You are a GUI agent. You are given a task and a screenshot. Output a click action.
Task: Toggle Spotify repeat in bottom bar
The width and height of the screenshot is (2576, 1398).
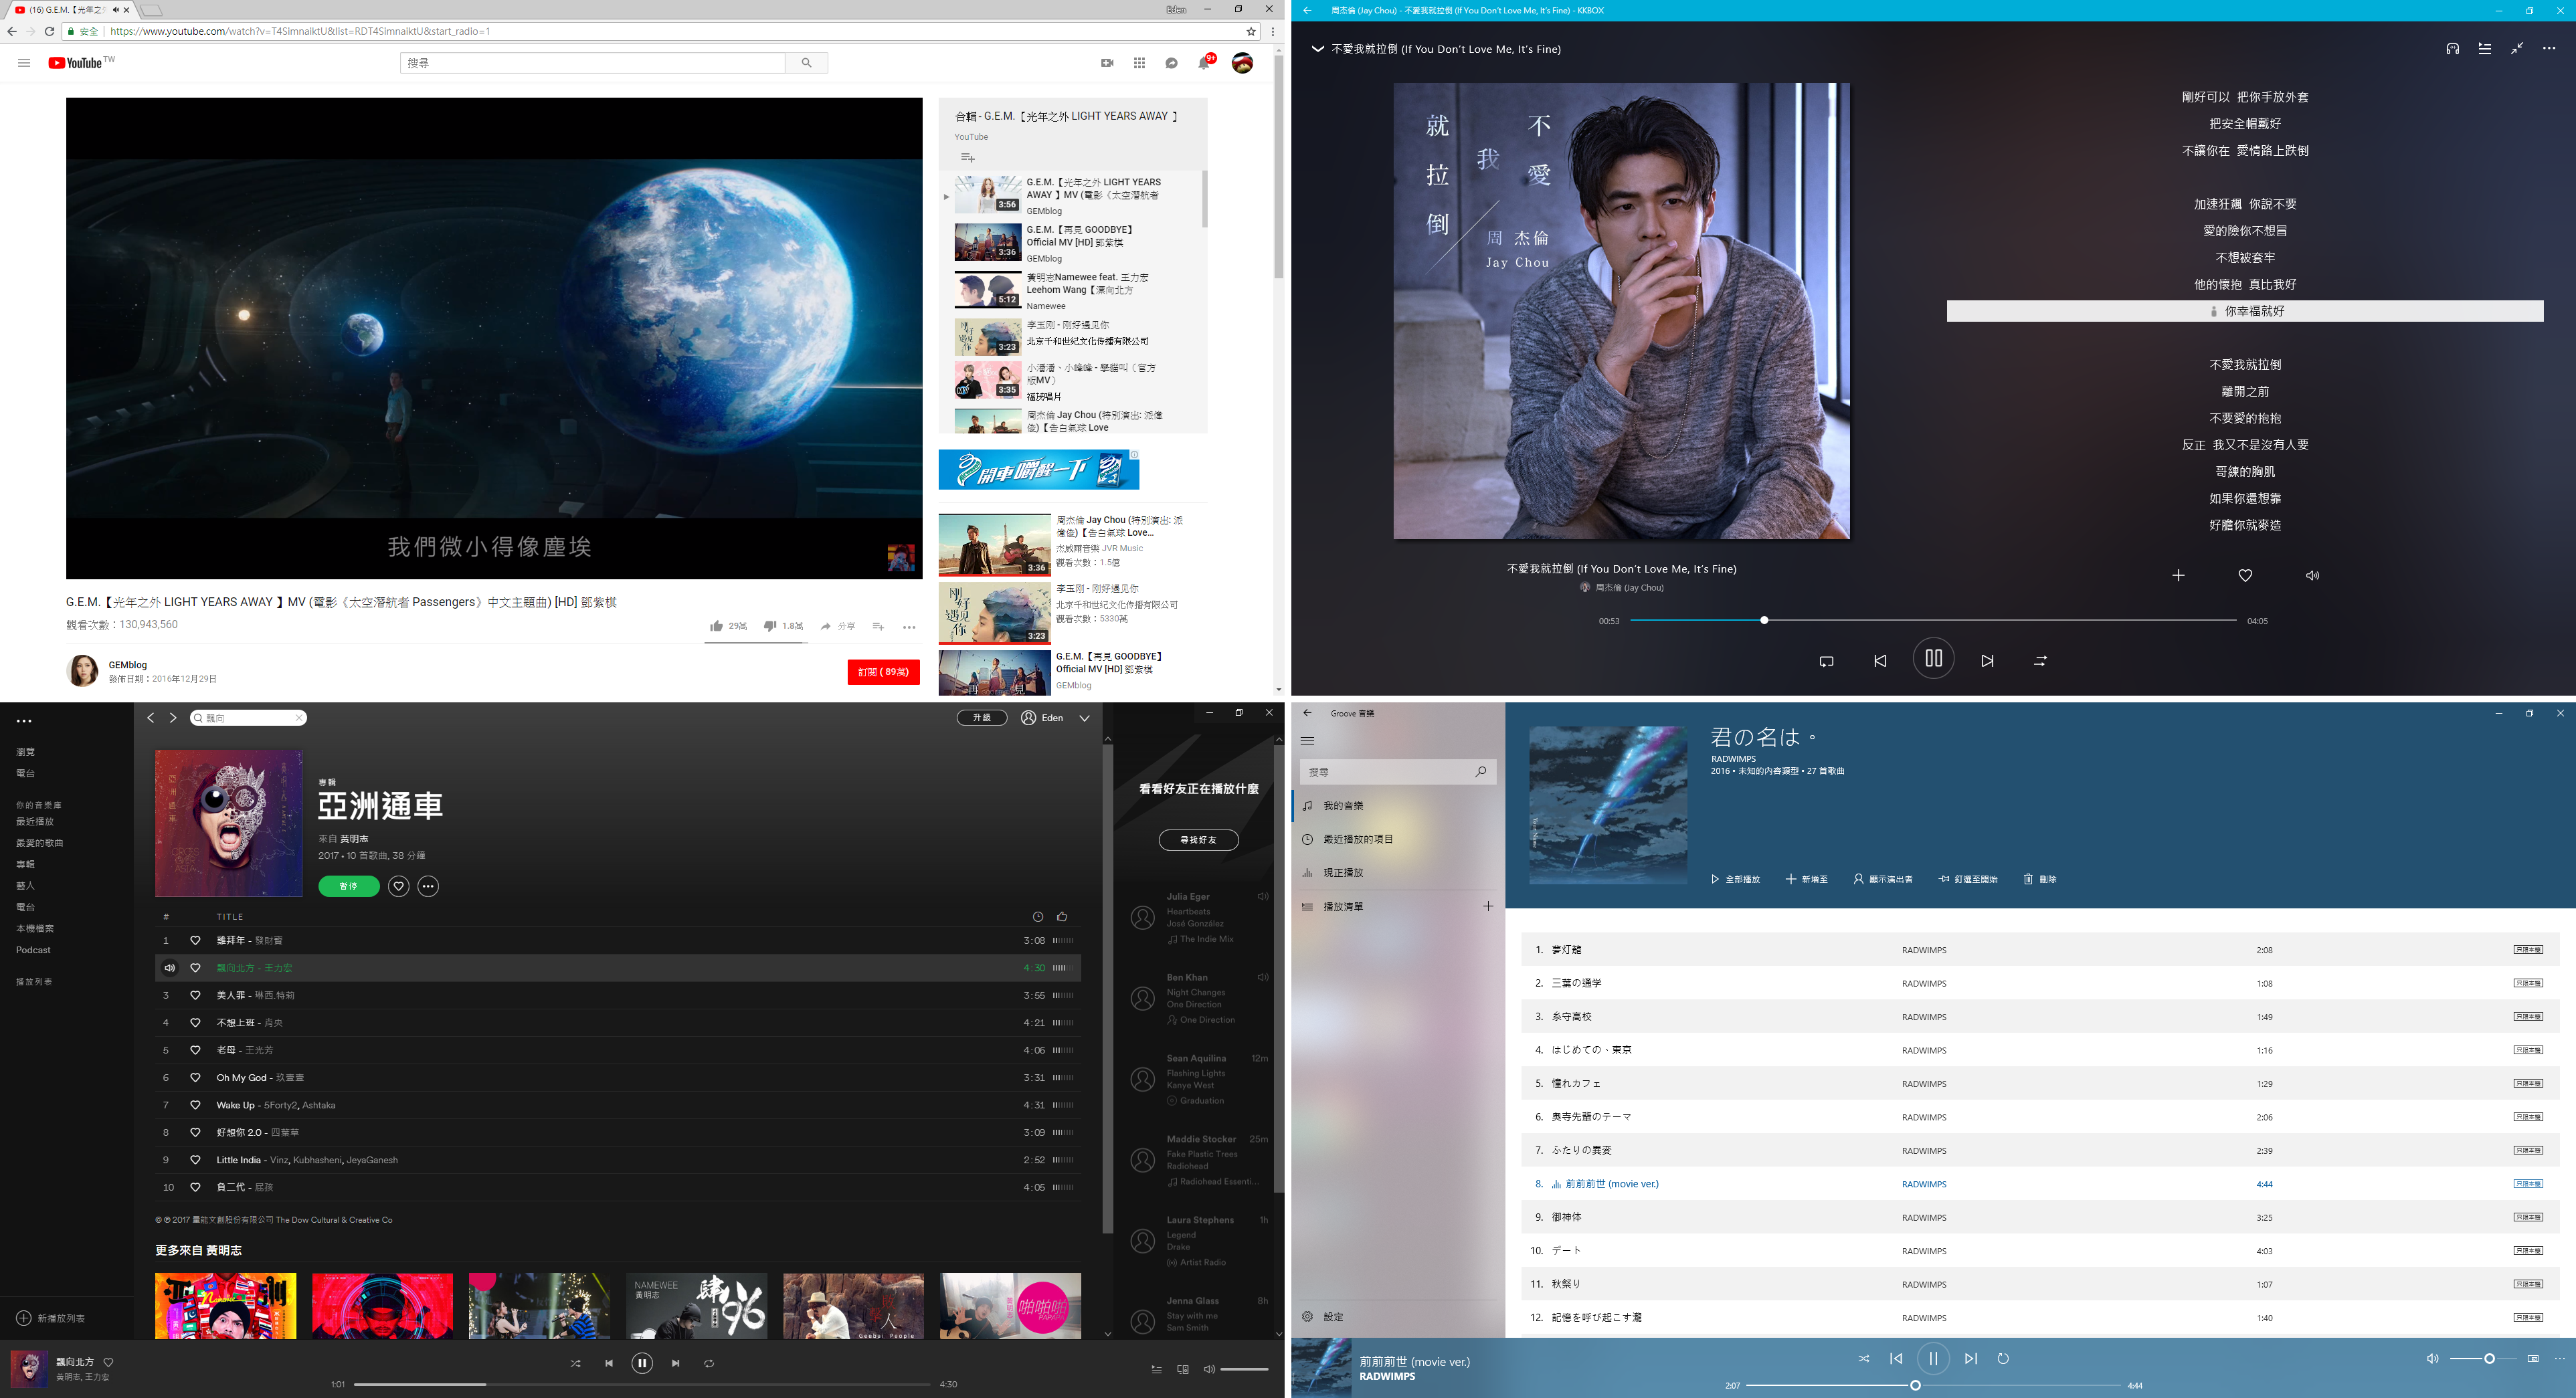709,1363
